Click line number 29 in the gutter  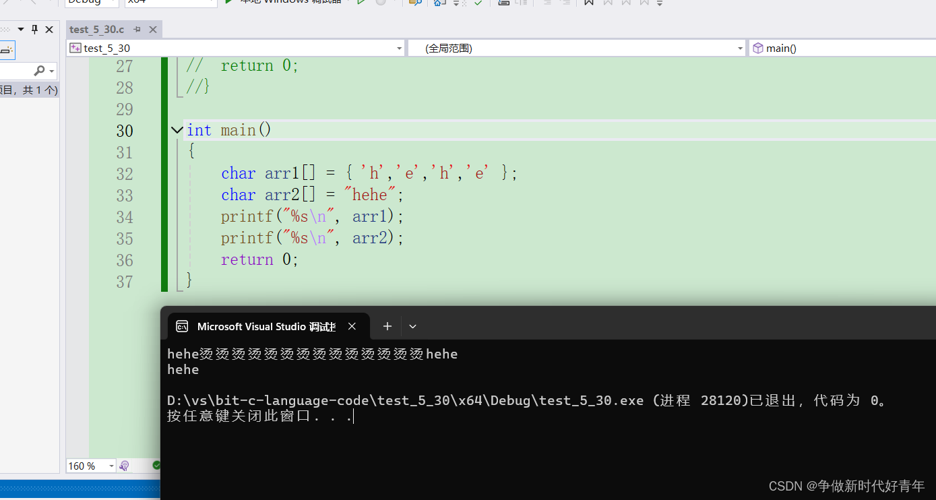[x=125, y=109]
